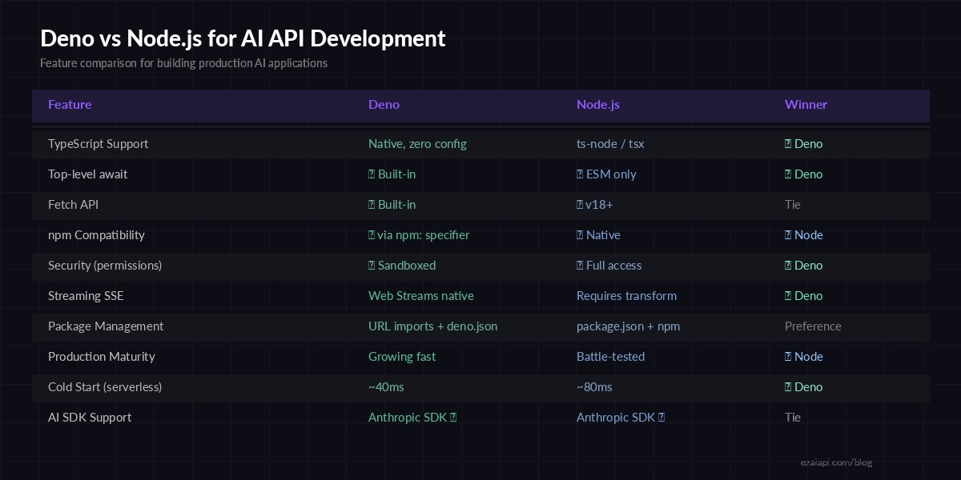Expand the Feature column header
Screen dimensions: 961x480
[70, 105]
